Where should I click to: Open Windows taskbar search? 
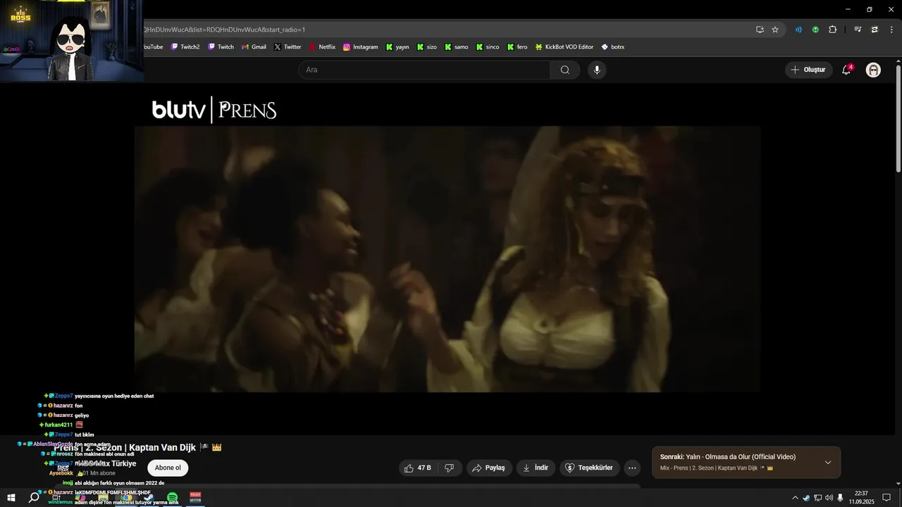[x=33, y=498]
